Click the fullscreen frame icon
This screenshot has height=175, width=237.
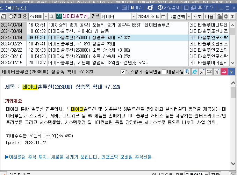click(x=209, y=72)
